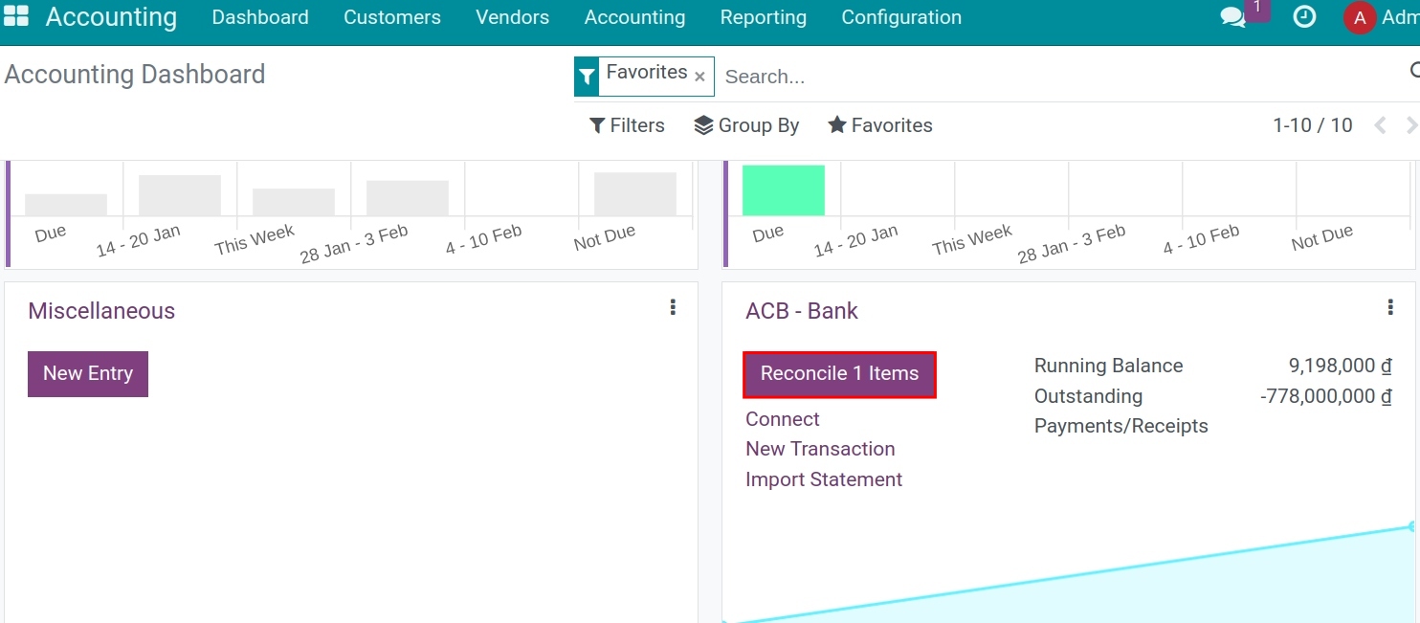The width and height of the screenshot is (1420, 623).
Task: Open ACB - Bank card three-dot menu
Action: [x=1390, y=307]
